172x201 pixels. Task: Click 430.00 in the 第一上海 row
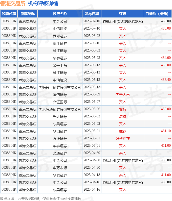pos(166,65)
